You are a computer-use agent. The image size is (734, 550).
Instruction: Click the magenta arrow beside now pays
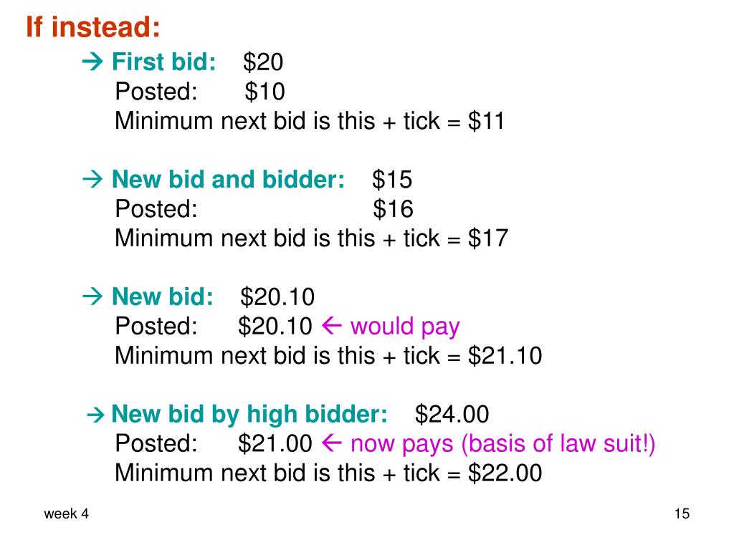[332, 443]
